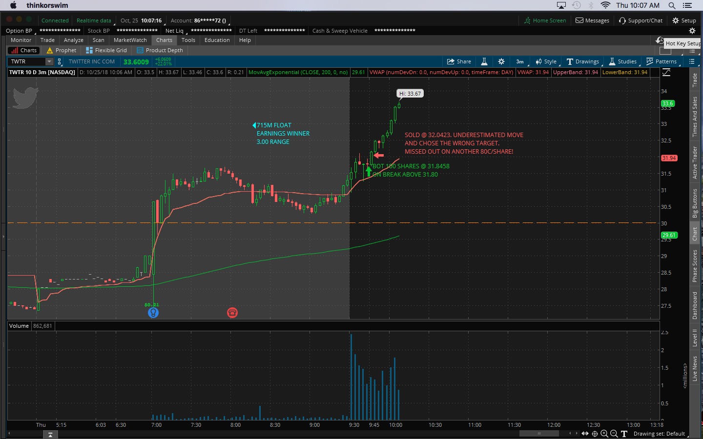Image resolution: width=703 pixels, height=439 pixels.
Task: Open chart settings gear icon
Action: (x=501, y=61)
